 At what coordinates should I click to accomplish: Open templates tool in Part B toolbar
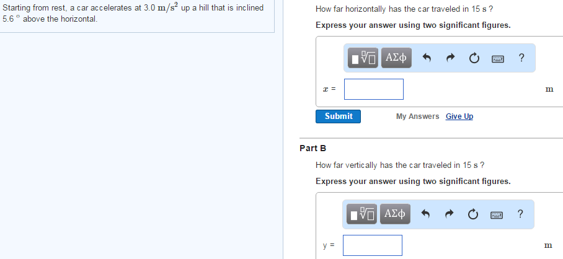[x=362, y=214]
